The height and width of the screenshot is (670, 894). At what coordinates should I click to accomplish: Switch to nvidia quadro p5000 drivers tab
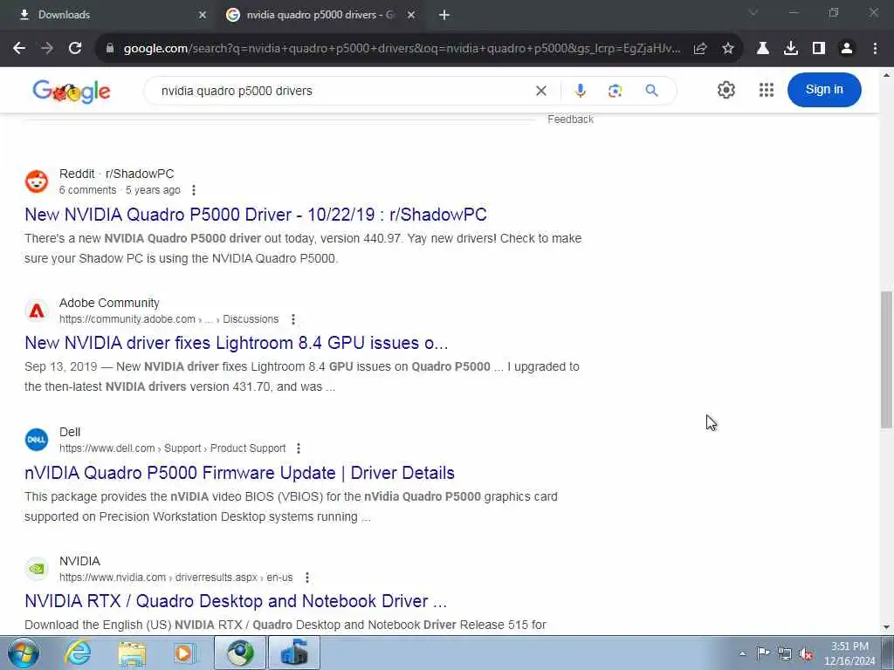320,15
